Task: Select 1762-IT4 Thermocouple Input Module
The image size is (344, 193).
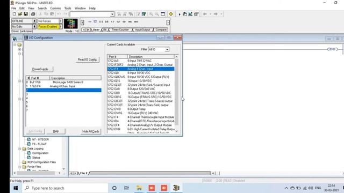Action: pyautogui.click(x=141, y=117)
